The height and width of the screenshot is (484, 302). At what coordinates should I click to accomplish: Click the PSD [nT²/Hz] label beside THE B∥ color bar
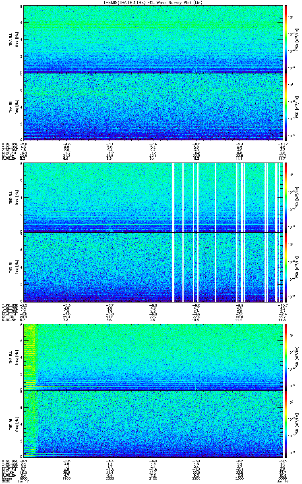(x=296, y=425)
